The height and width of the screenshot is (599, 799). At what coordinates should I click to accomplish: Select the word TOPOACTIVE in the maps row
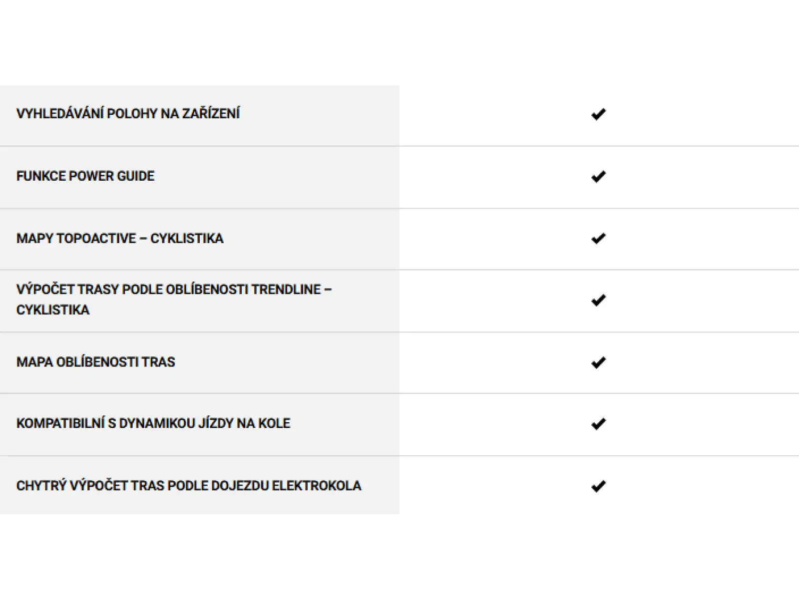[96, 239]
